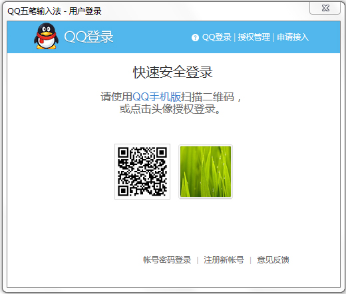Close the QQ五笔输入法 login window
Image resolution: width=346 pixels, height=294 pixels.
[x=325, y=8]
